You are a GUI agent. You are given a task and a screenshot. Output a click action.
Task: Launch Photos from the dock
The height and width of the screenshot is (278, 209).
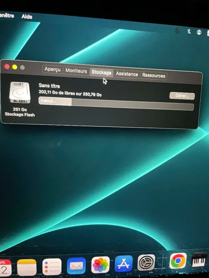click(x=100, y=265)
